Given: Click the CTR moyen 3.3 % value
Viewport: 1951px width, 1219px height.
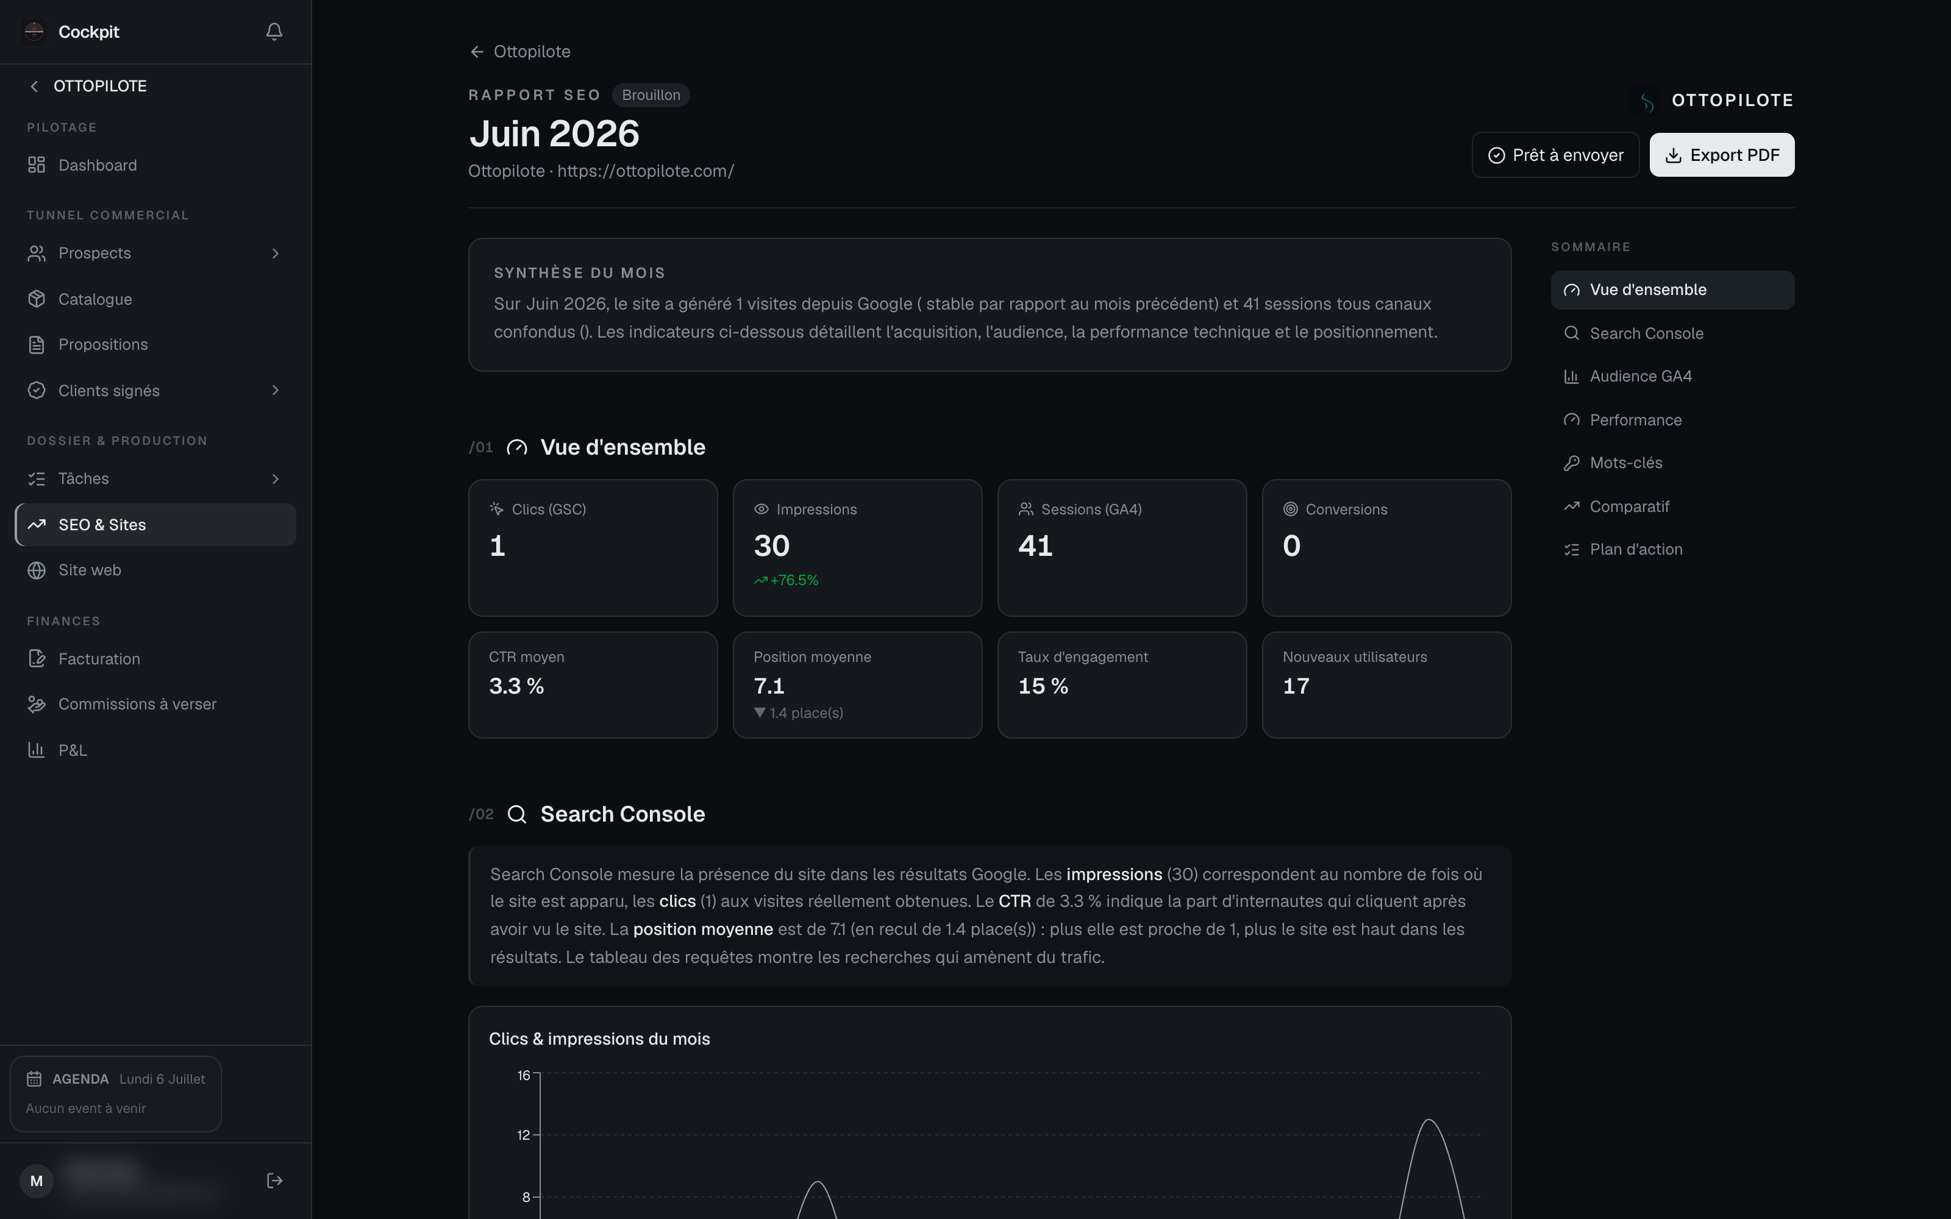Looking at the screenshot, I should click(517, 686).
